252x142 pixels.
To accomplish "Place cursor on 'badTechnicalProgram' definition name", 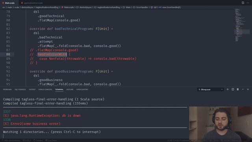I will 73,29.
